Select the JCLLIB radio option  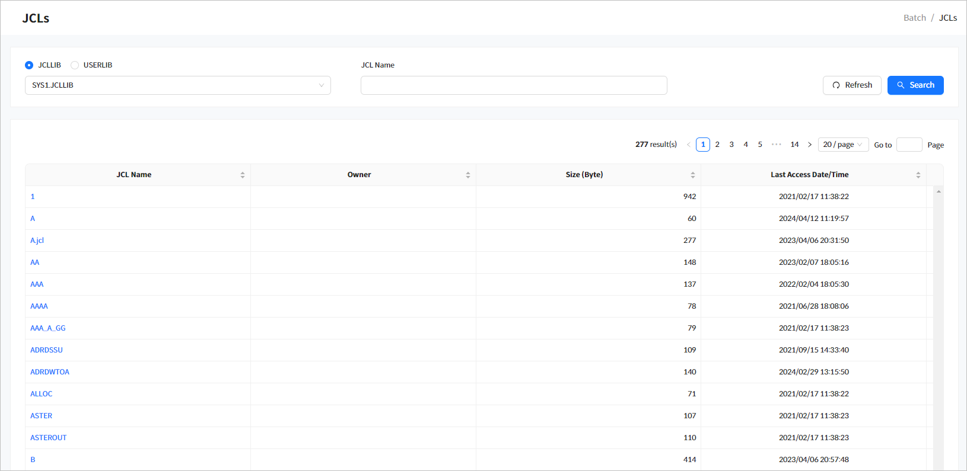[x=29, y=65]
